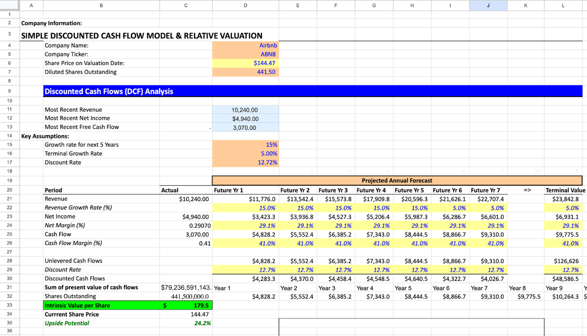Select column D header
Screen dimensions: 587x336
245,6
